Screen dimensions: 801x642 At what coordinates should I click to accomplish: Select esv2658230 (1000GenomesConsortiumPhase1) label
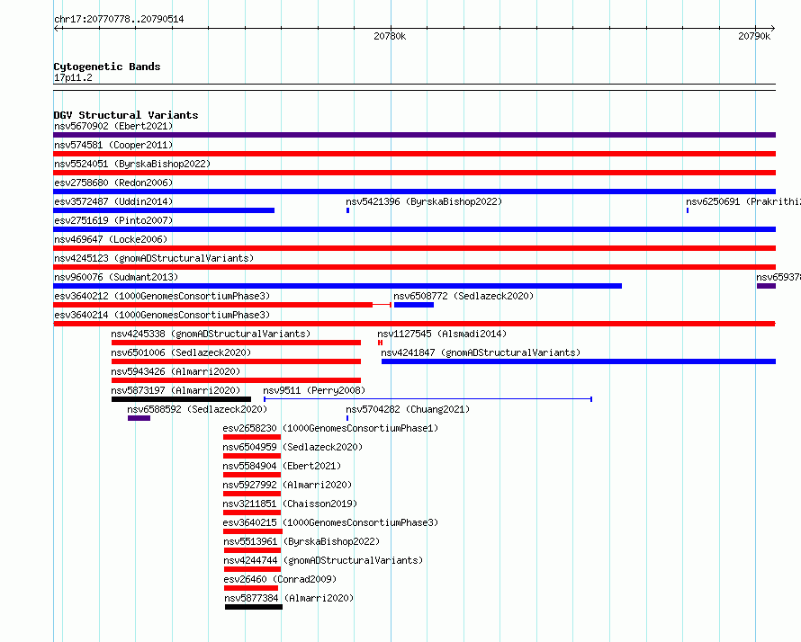[330, 428]
